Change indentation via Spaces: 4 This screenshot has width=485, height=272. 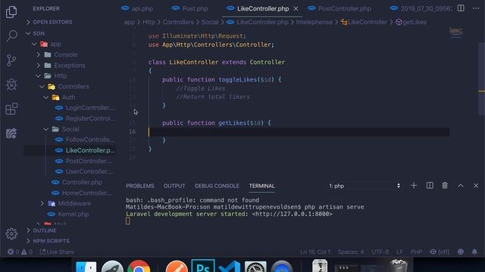(351, 252)
